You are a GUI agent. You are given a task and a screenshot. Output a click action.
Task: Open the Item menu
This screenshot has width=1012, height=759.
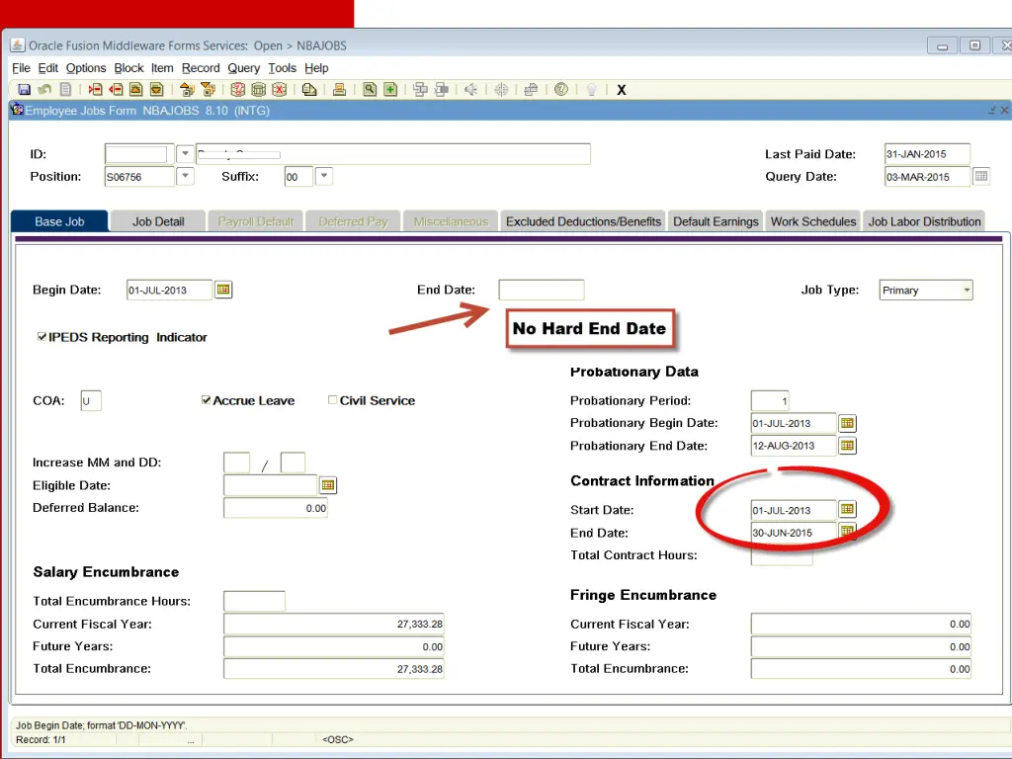click(162, 68)
